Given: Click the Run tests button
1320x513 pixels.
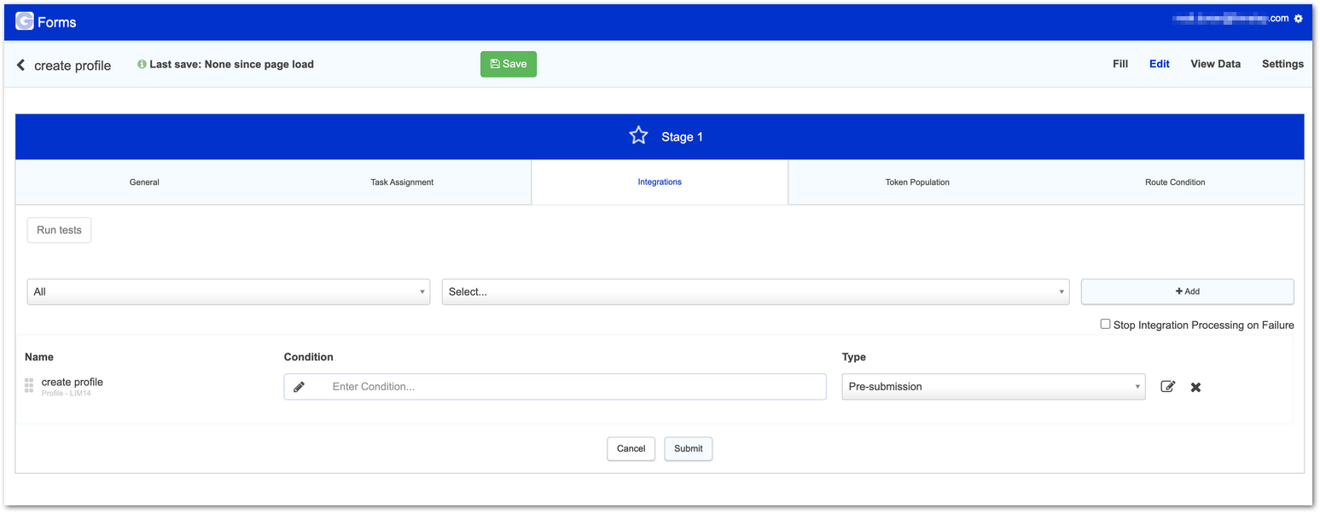Looking at the screenshot, I should tap(59, 230).
